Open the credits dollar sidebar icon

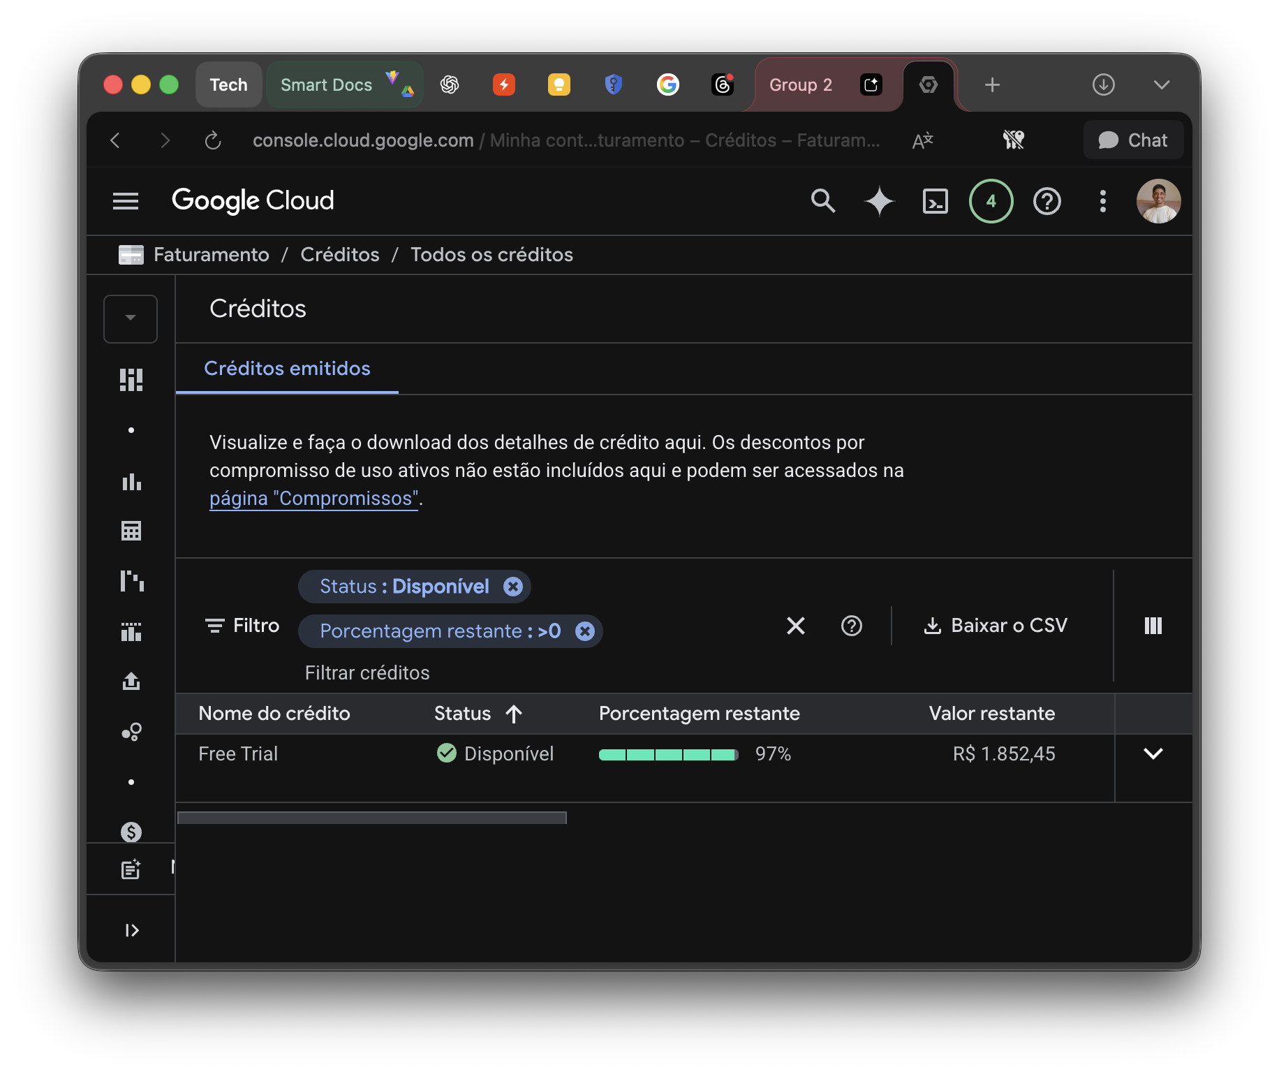tap(131, 832)
